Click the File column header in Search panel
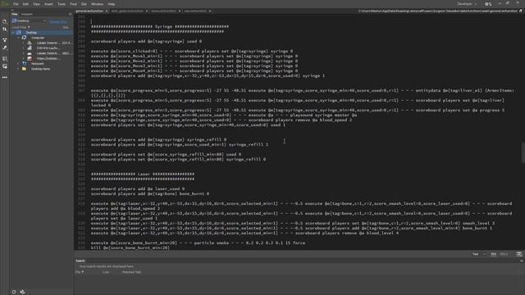Screen dimensions: 525x295 pyautogui.click(x=79, y=272)
